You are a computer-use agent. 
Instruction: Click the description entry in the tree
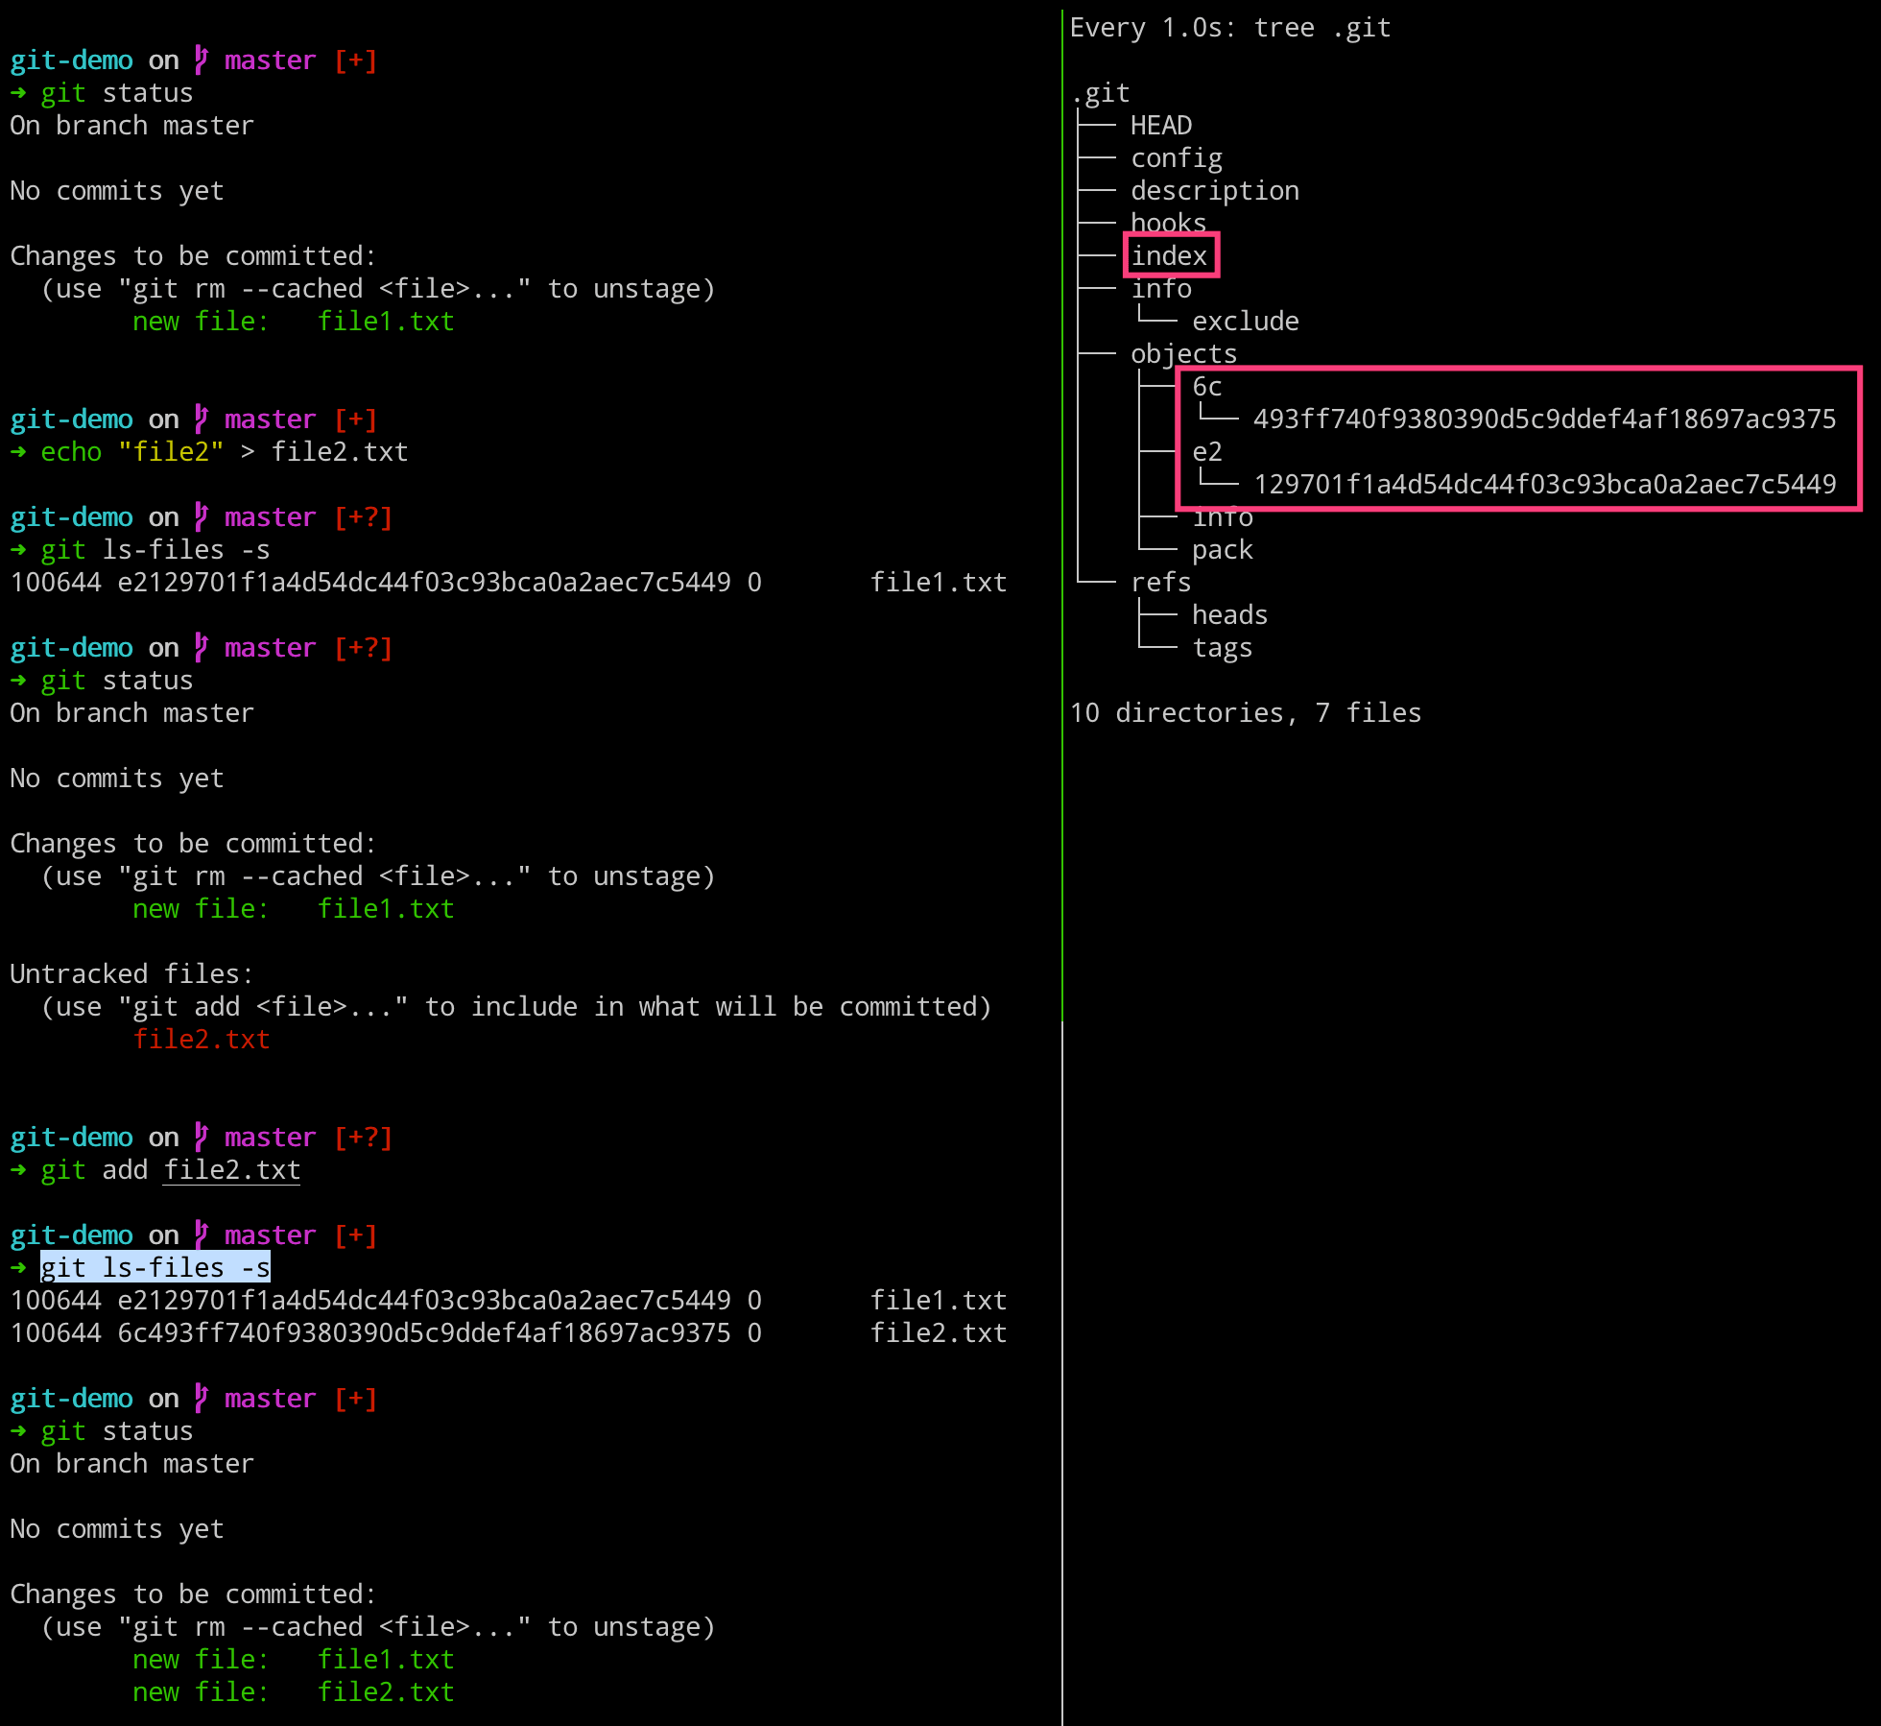point(1215,190)
